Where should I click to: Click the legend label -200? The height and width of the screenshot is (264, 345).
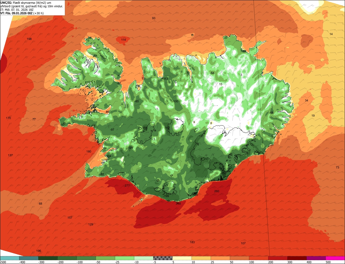pyautogui.click(x=61, y=262)
